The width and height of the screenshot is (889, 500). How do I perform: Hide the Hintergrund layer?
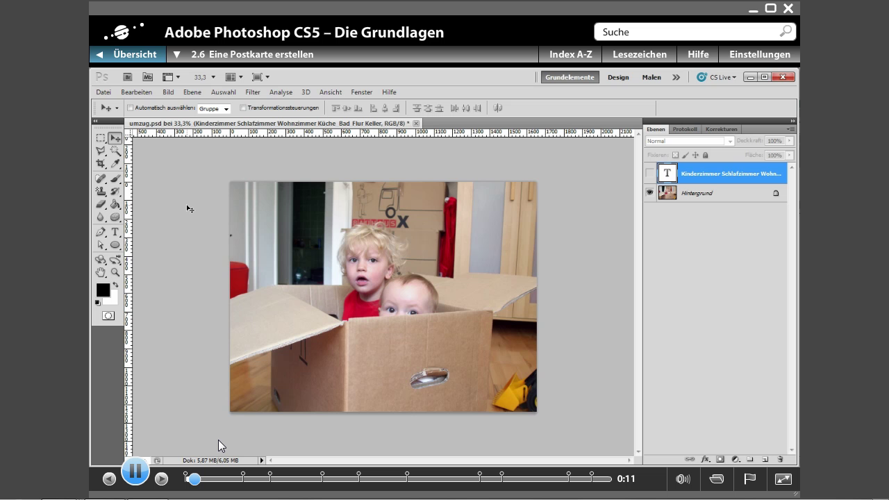(x=650, y=192)
